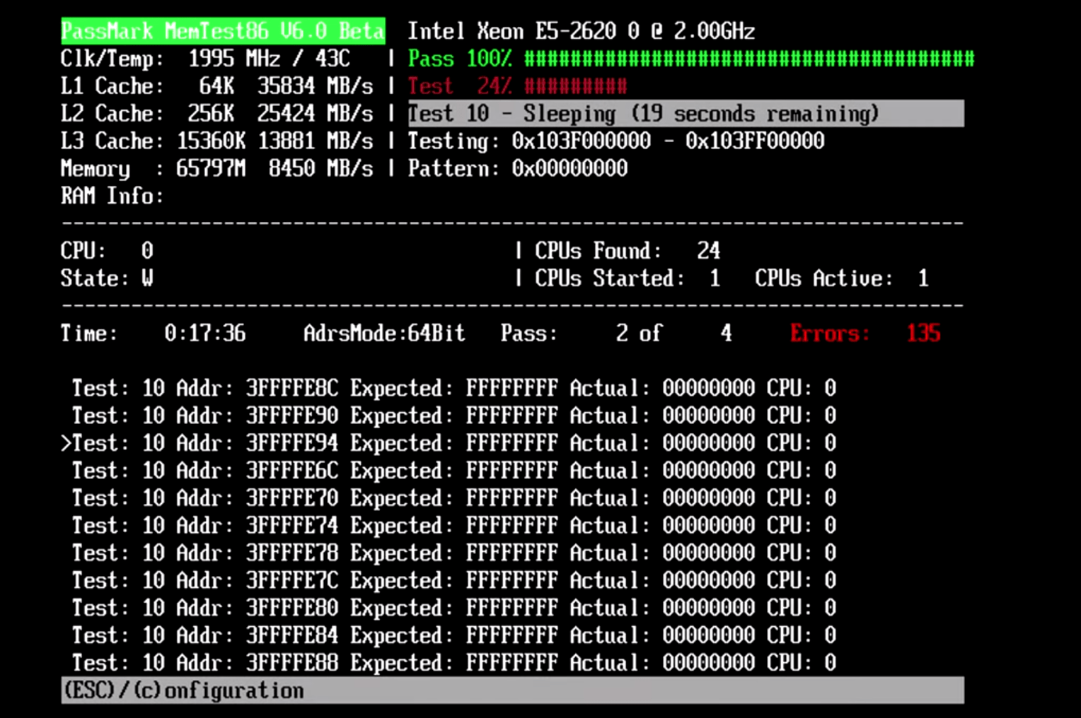
Task: Click the arrow marker beside address 3FFFFE94
Action: pos(66,443)
